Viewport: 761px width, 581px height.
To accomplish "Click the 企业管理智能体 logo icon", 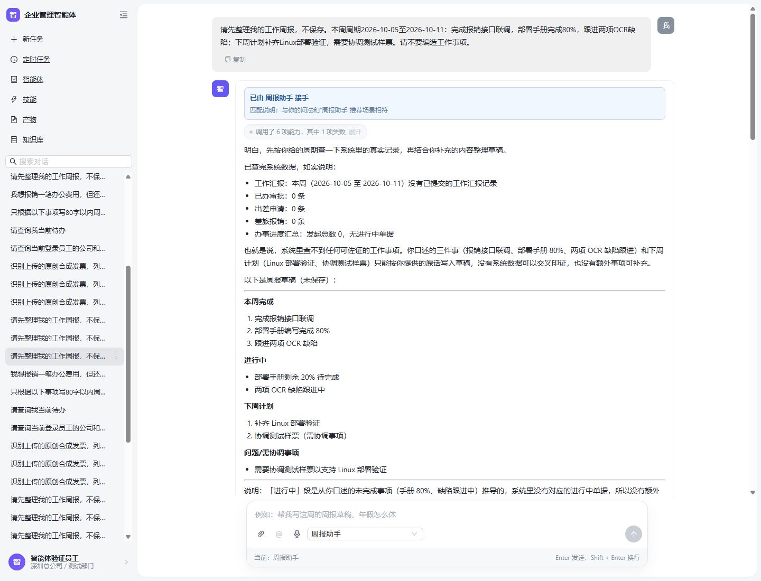I will [13, 15].
